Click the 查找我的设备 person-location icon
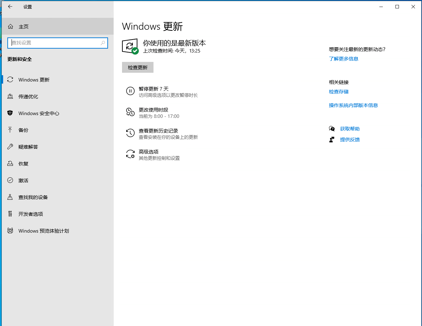This screenshot has width=422, height=326. click(10, 197)
